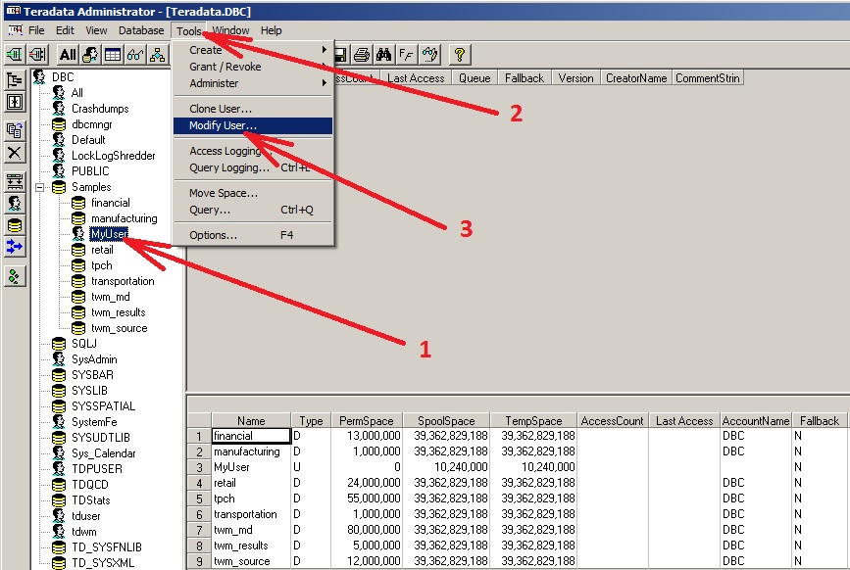Click the clone/copy sidebar icon

(15, 130)
